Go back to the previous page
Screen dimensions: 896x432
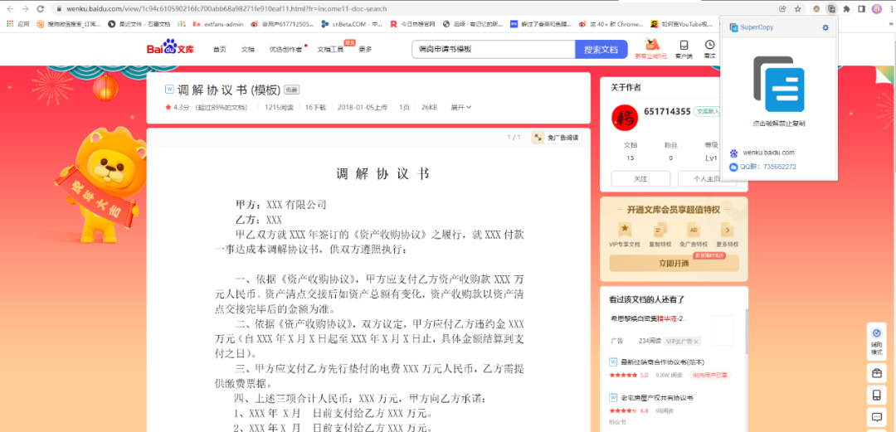pyautogui.click(x=10, y=8)
